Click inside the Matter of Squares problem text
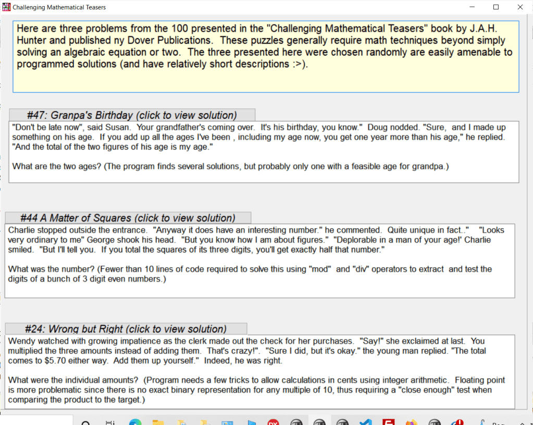This screenshot has height=425, width=533. (259, 260)
